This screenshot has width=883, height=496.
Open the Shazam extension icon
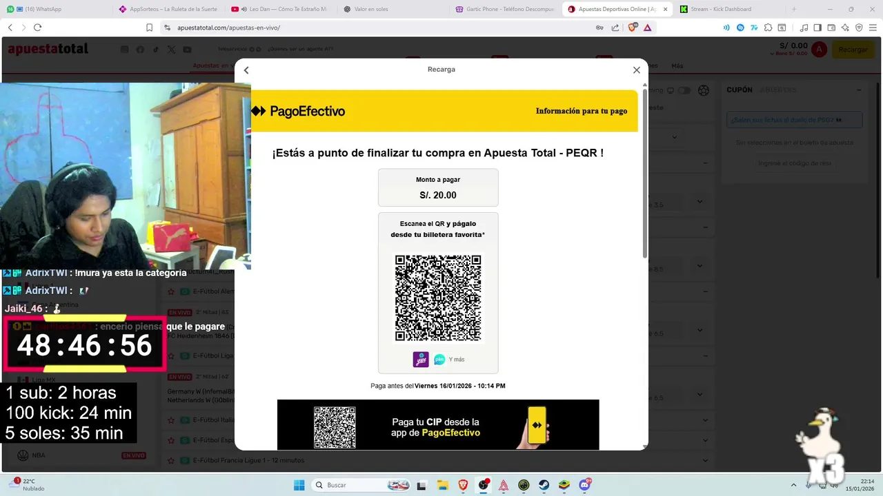pyautogui.click(x=740, y=28)
